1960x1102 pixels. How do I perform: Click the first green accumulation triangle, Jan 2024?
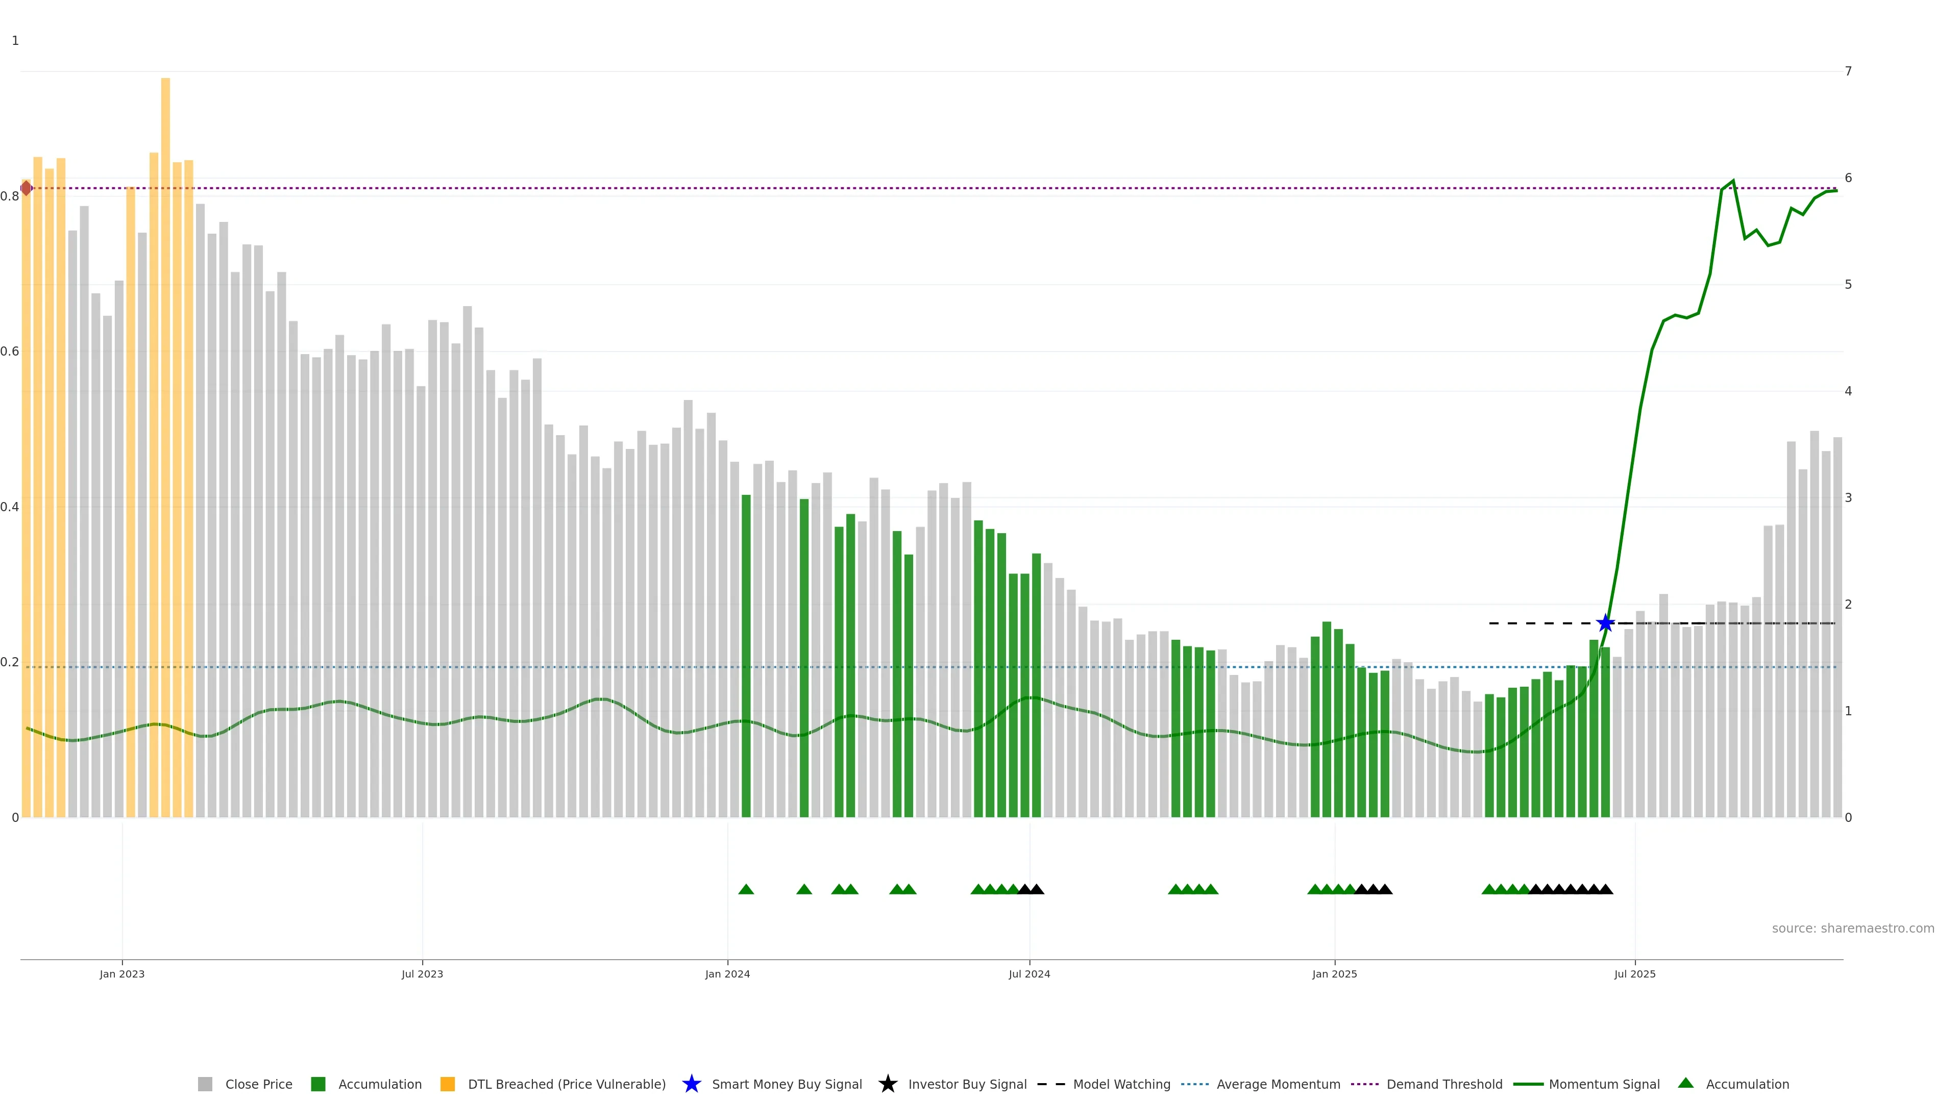(x=746, y=890)
